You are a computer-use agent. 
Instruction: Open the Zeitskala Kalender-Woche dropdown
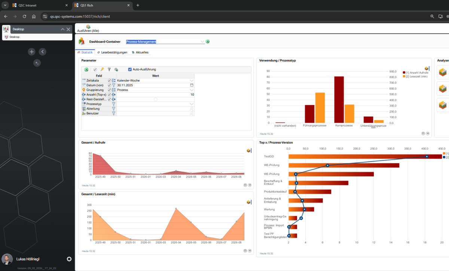tap(192, 81)
